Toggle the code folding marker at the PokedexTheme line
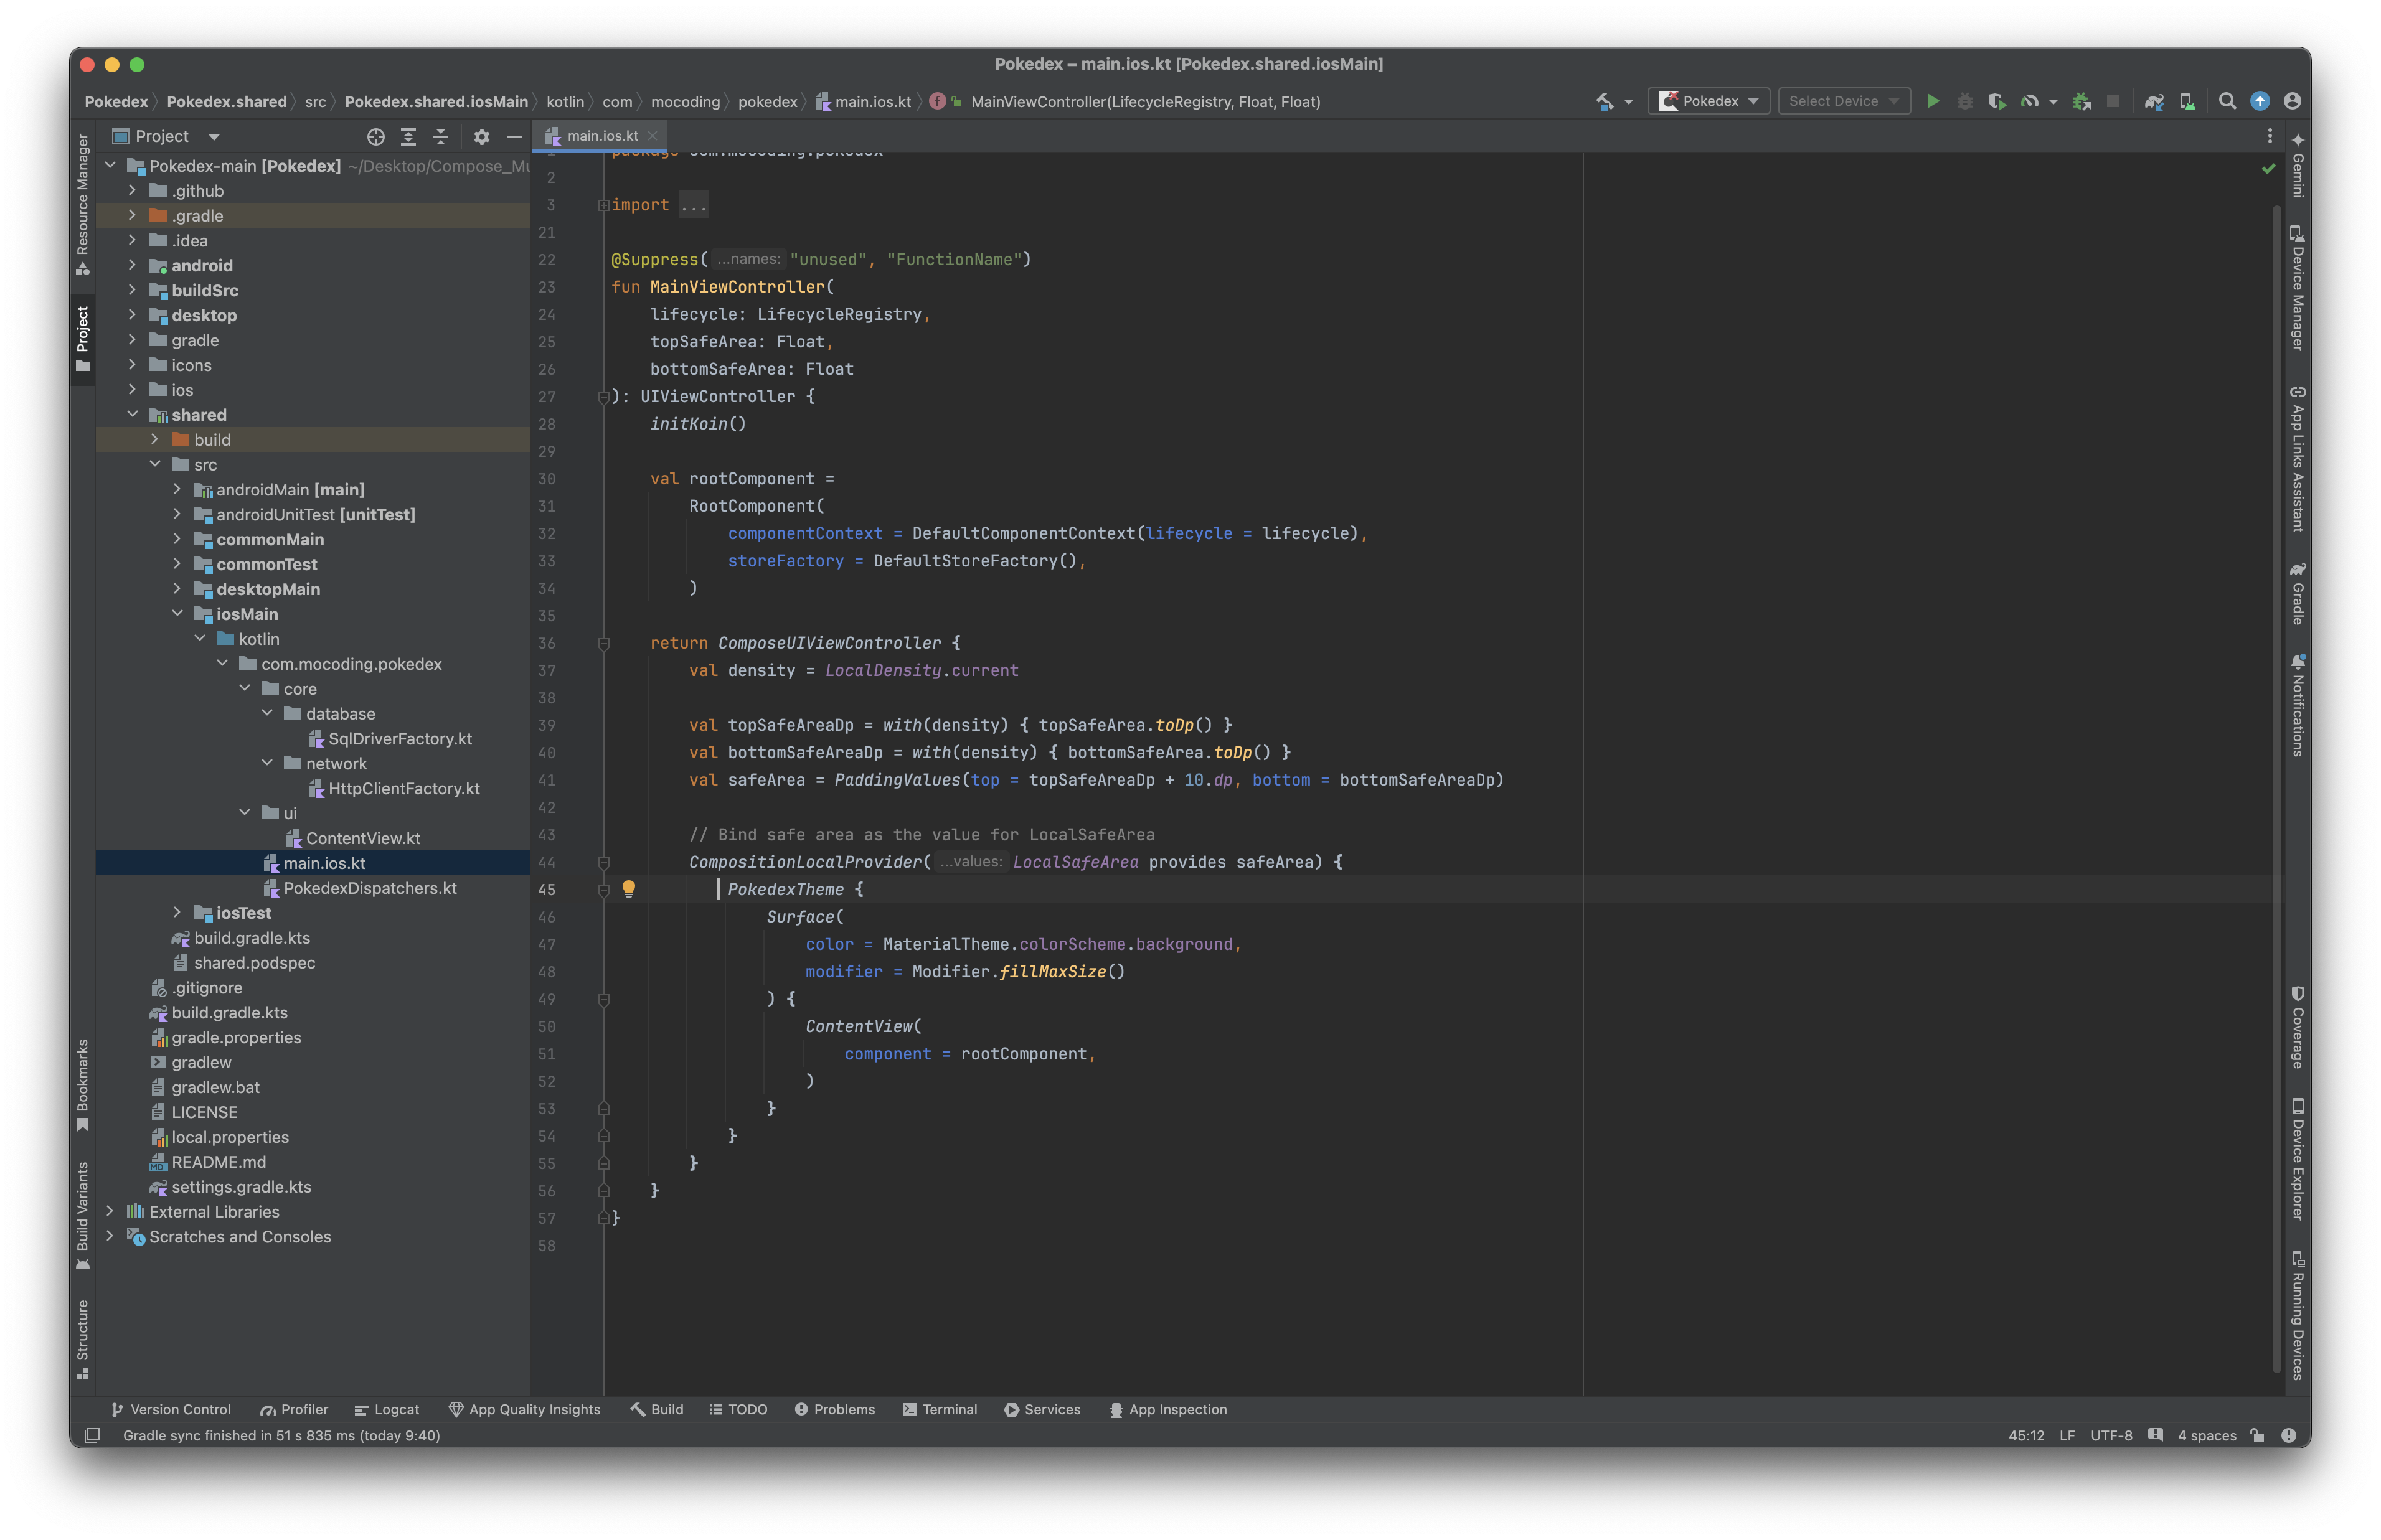The height and width of the screenshot is (1540, 2381). pyautogui.click(x=603, y=889)
